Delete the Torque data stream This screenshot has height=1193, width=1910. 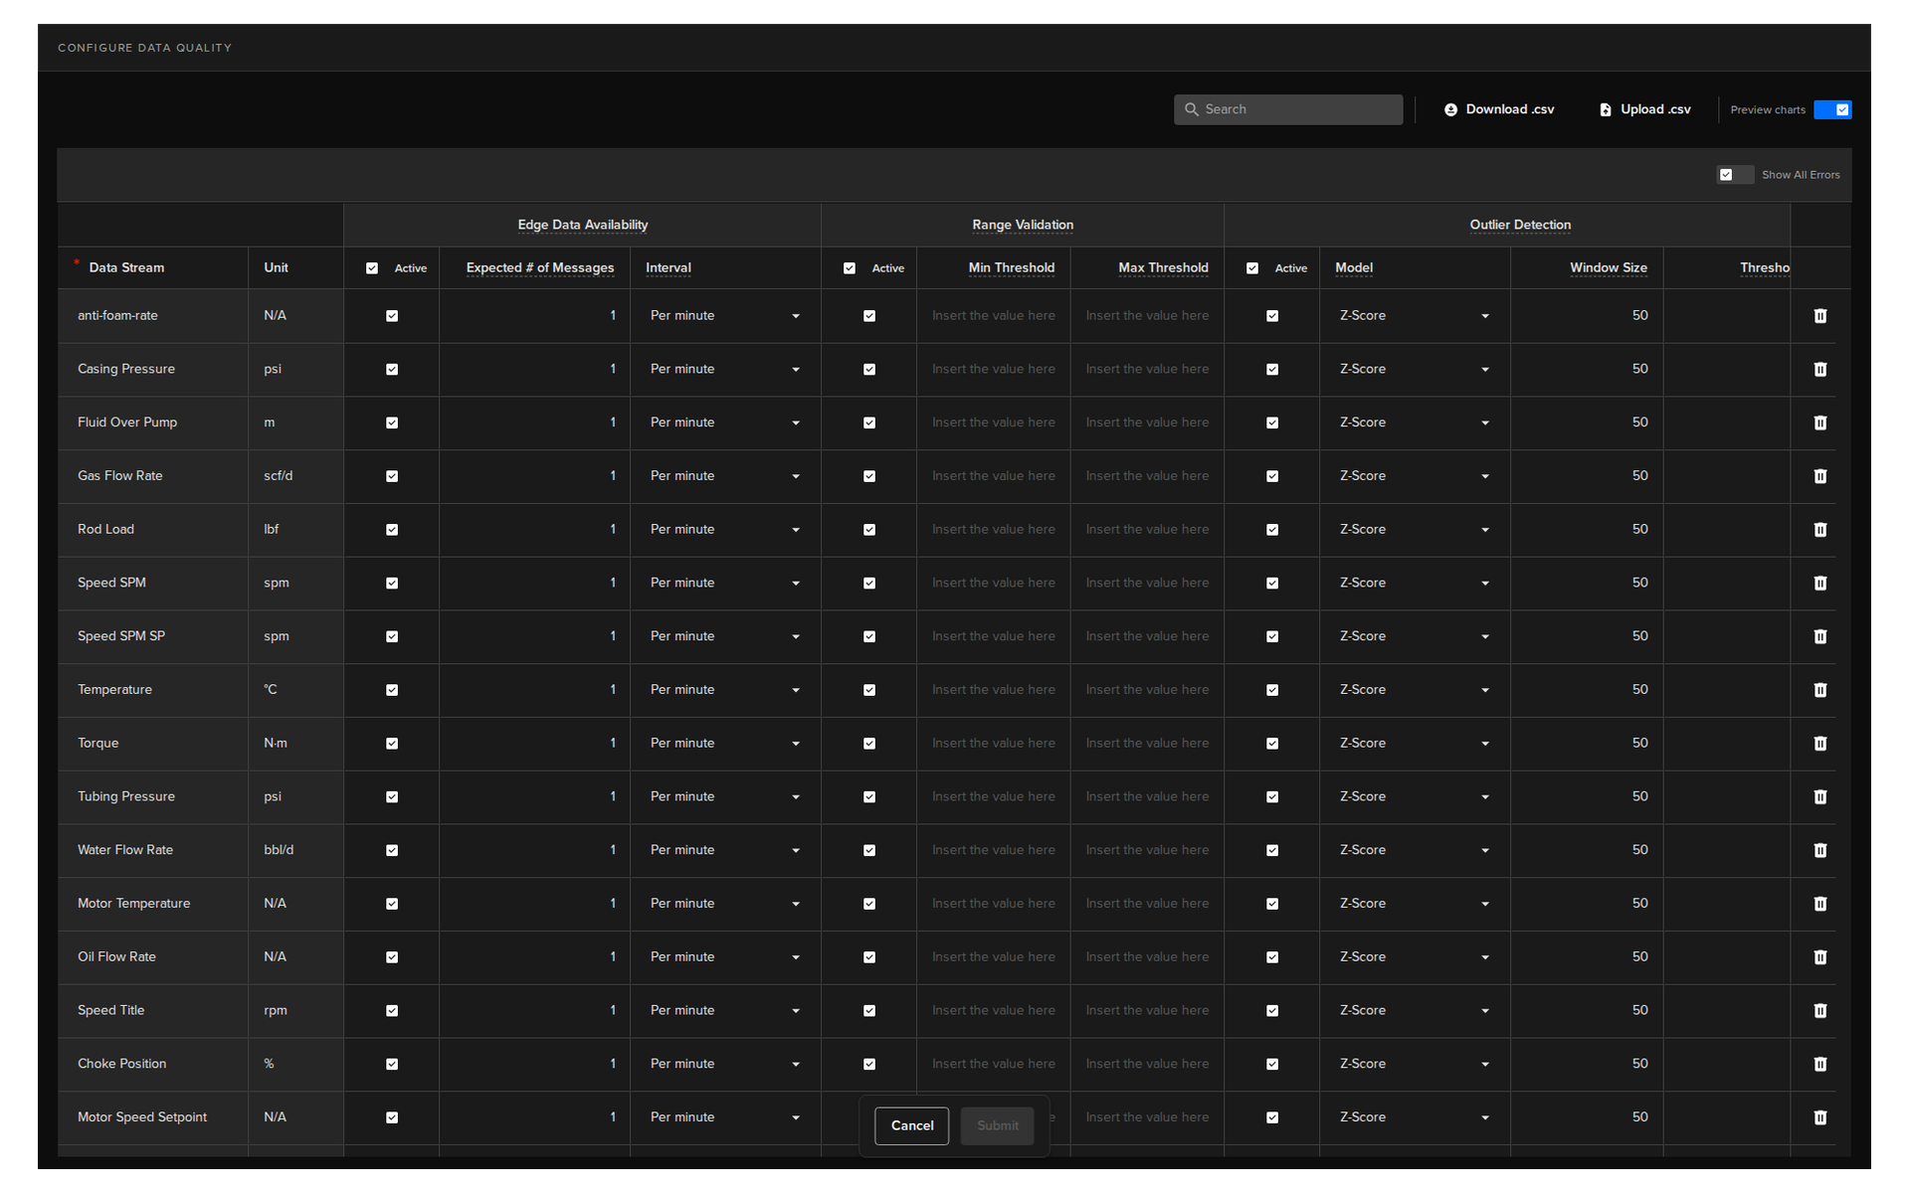click(1819, 744)
